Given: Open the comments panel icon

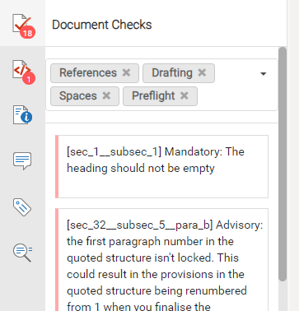Looking at the screenshot, I should pos(22,161).
